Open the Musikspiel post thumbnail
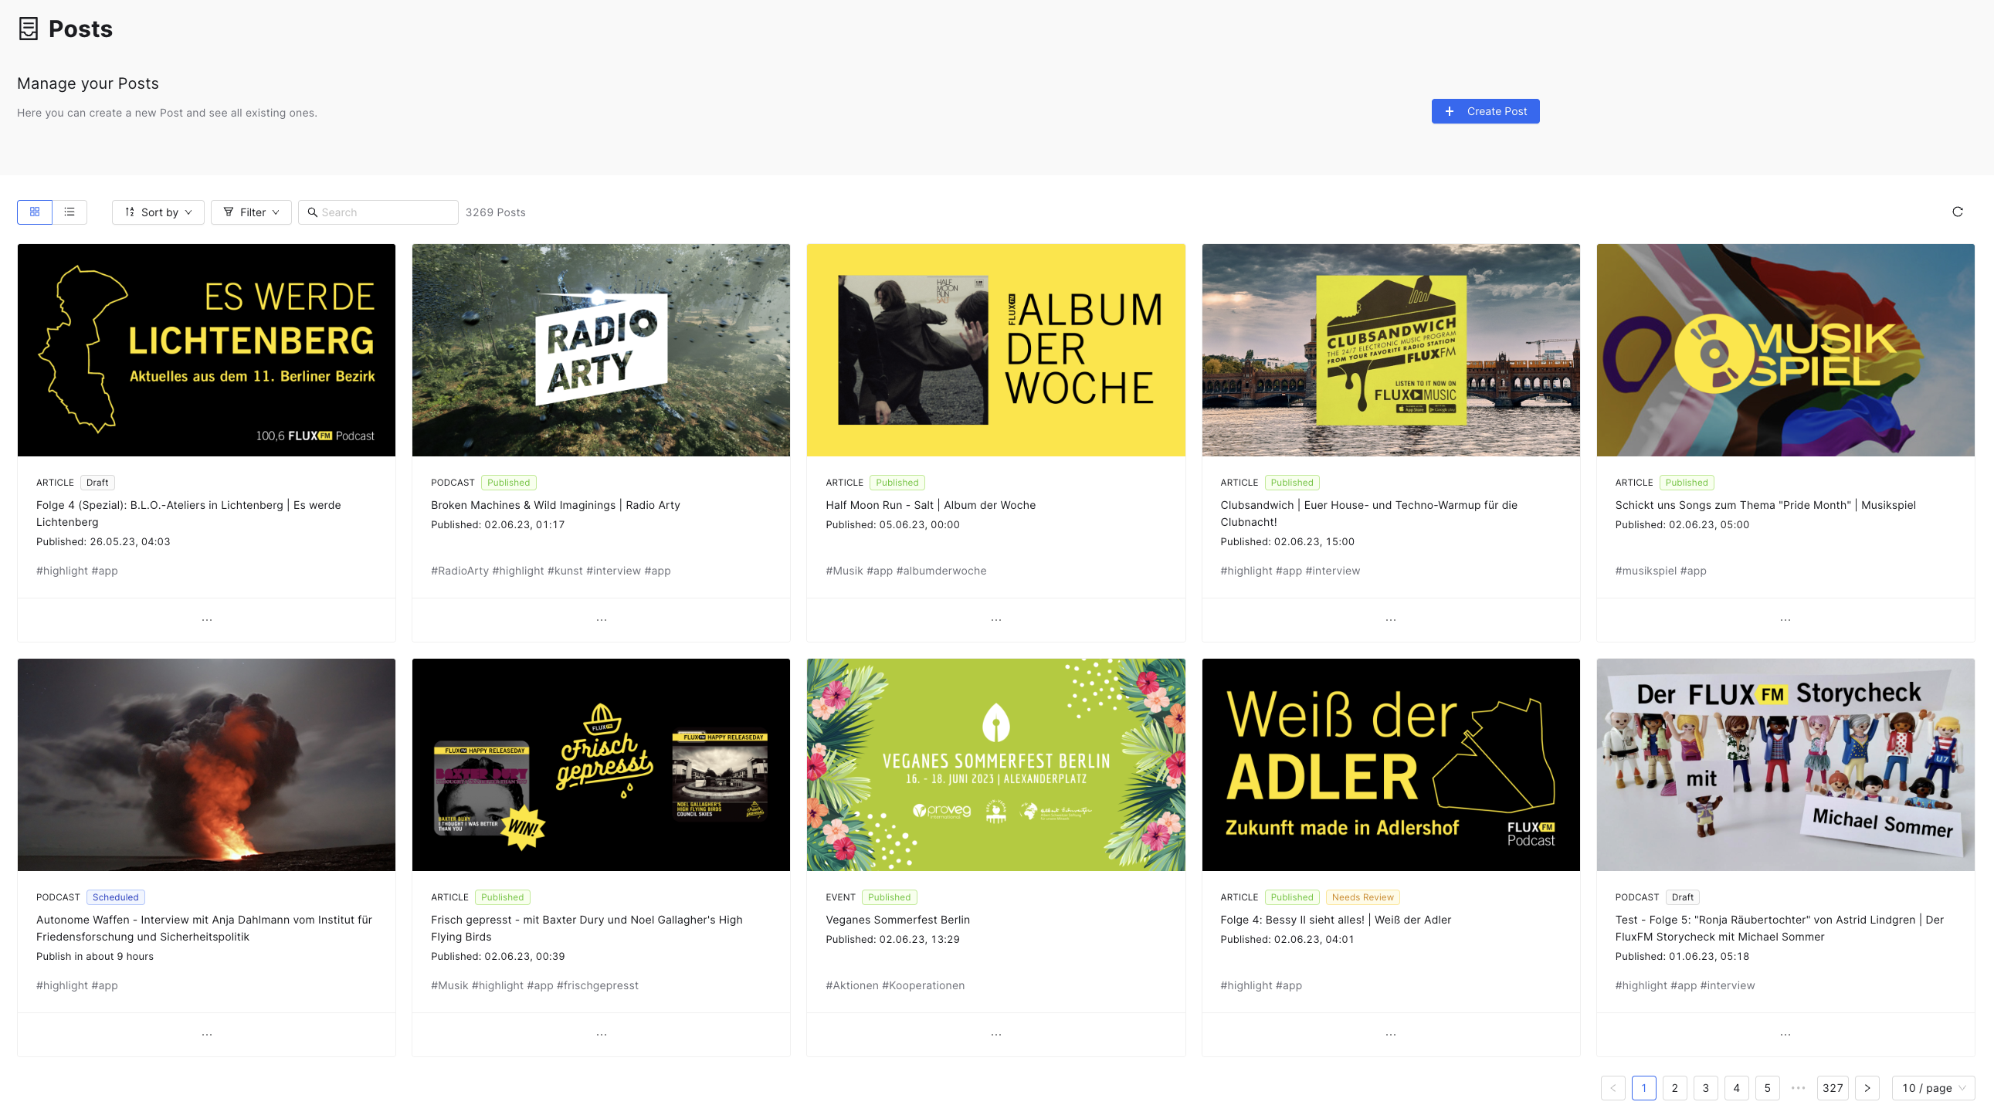This screenshot has height=1112, width=1994. (1785, 350)
